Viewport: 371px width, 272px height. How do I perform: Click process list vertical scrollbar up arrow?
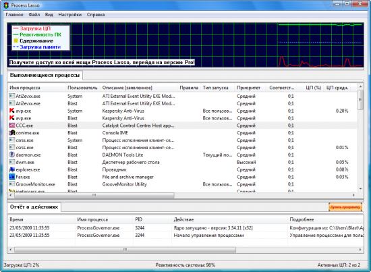360,86
